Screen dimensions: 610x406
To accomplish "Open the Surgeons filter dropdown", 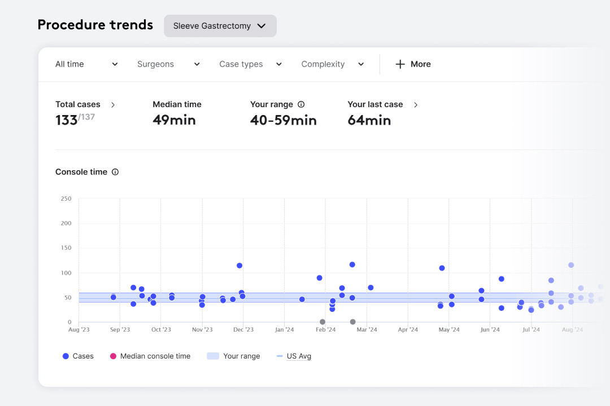I will point(168,64).
